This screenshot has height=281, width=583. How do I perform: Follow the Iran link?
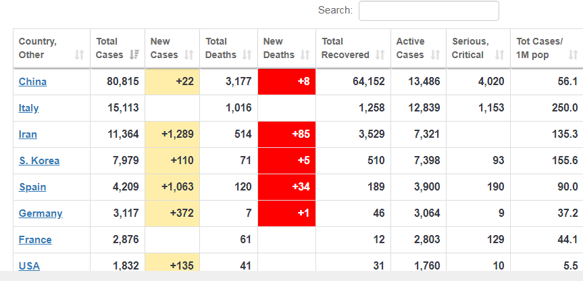(x=28, y=134)
